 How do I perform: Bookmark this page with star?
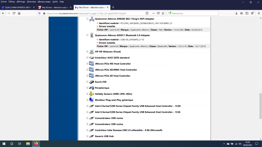click(x=163, y=13)
